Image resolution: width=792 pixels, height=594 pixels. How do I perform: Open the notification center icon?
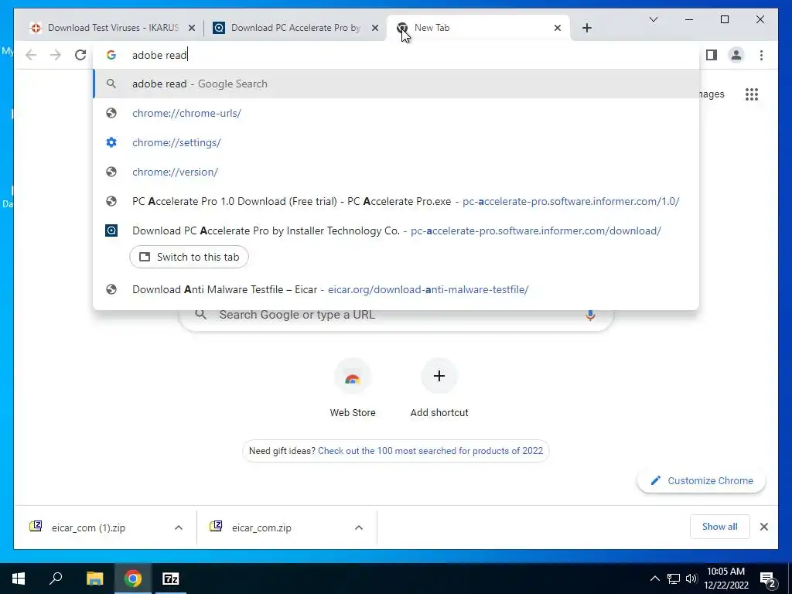click(768, 579)
